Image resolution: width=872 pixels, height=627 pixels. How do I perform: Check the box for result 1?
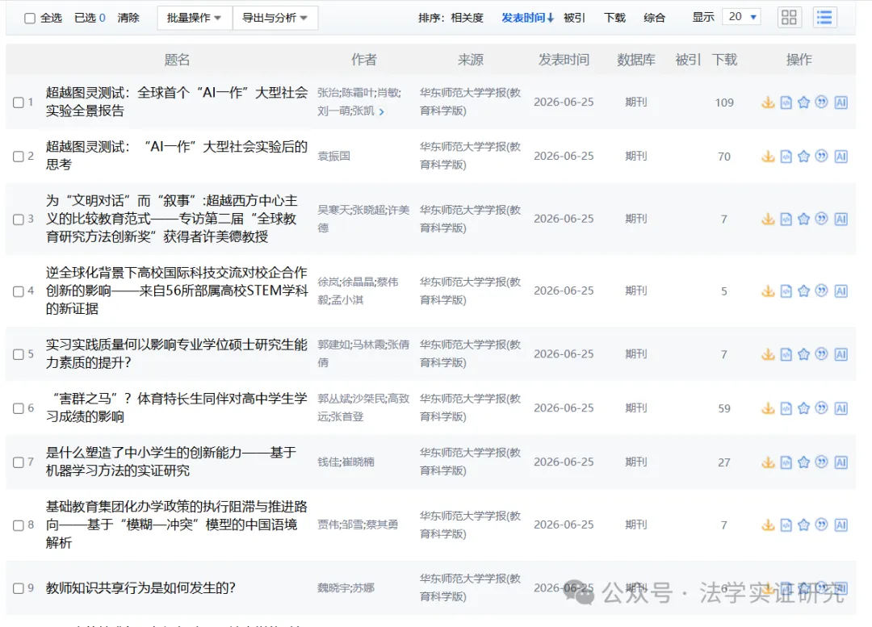(19, 102)
